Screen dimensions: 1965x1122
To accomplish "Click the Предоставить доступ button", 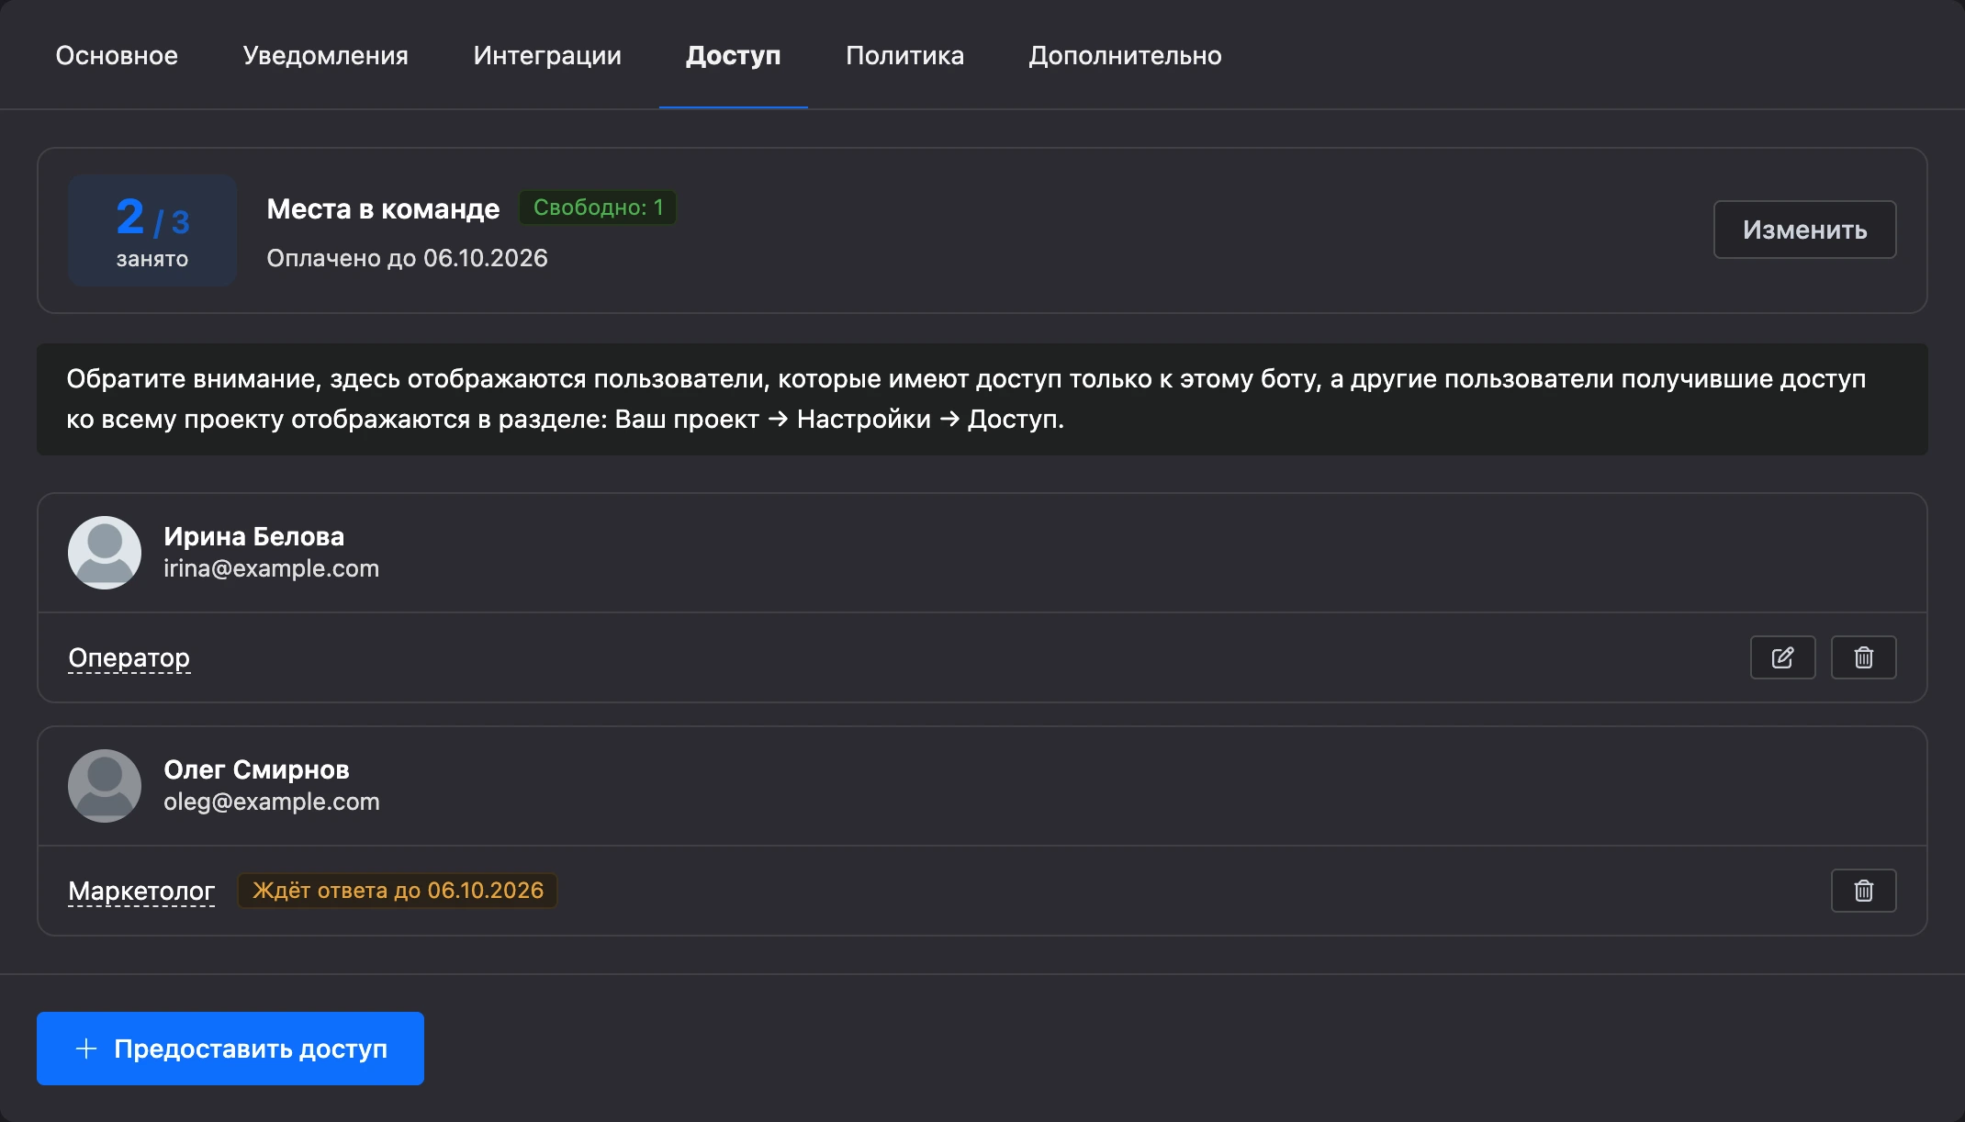I will [x=230, y=1049].
